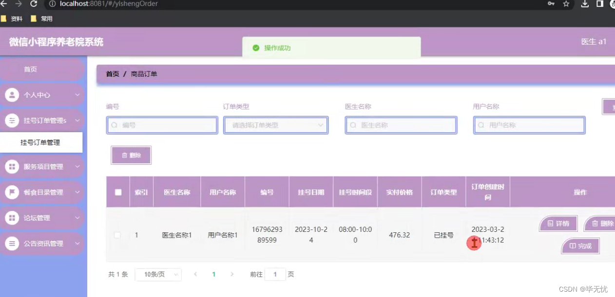
Task: Click the 医生名称 search input field
Action: point(401,125)
